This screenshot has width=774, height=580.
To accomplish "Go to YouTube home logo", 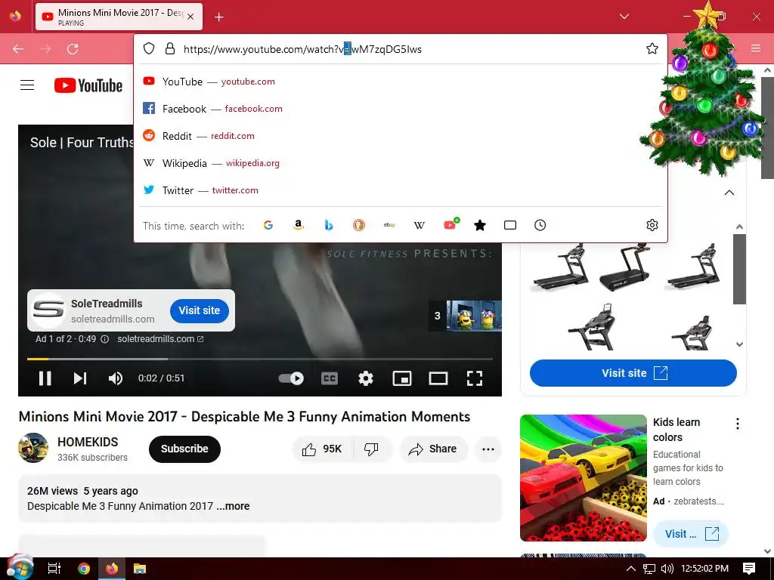I will pyautogui.click(x=88, y=85).
